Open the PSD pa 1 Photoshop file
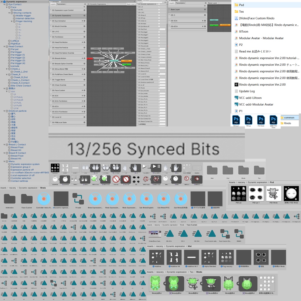 tap(236, 120)
